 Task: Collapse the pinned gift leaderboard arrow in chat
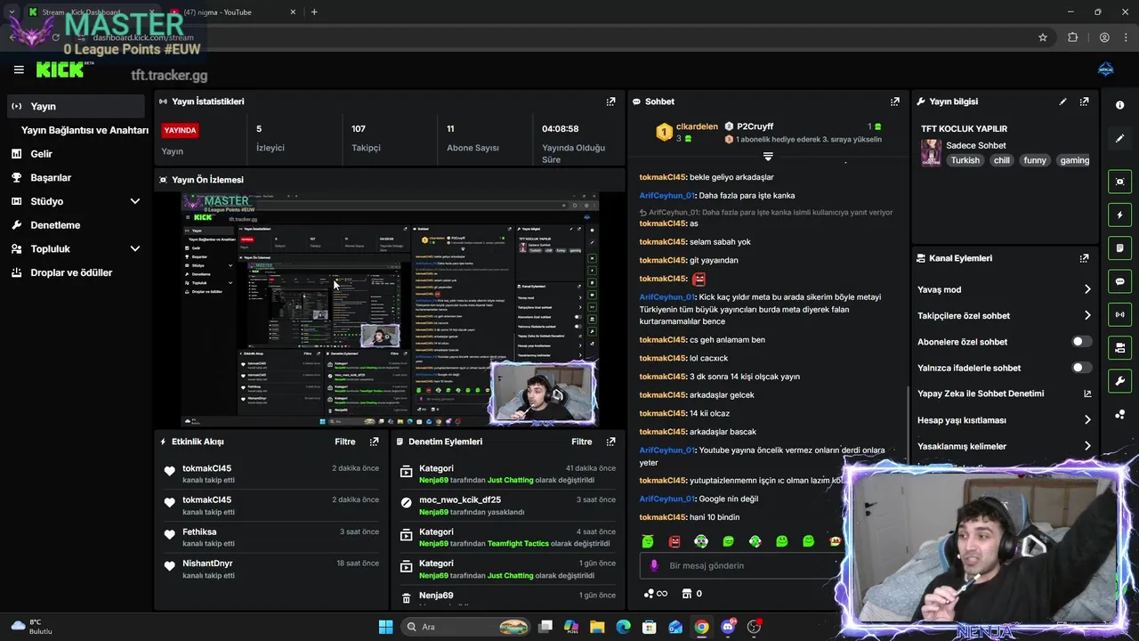tap(768, 157)
